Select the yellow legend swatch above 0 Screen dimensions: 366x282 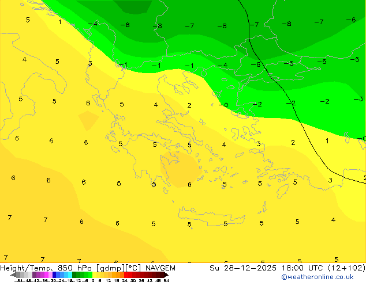pos(94,275)
